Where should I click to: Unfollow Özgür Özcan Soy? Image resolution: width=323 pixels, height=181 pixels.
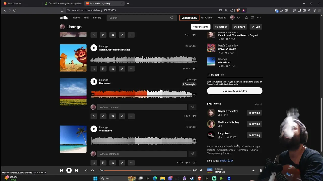coord(254,113)
